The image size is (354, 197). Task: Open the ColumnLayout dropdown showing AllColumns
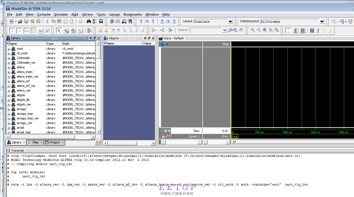click(x=322, y=22)
